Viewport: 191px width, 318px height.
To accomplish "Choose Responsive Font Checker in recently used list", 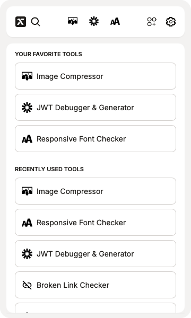I will click(x=95, y=222).
